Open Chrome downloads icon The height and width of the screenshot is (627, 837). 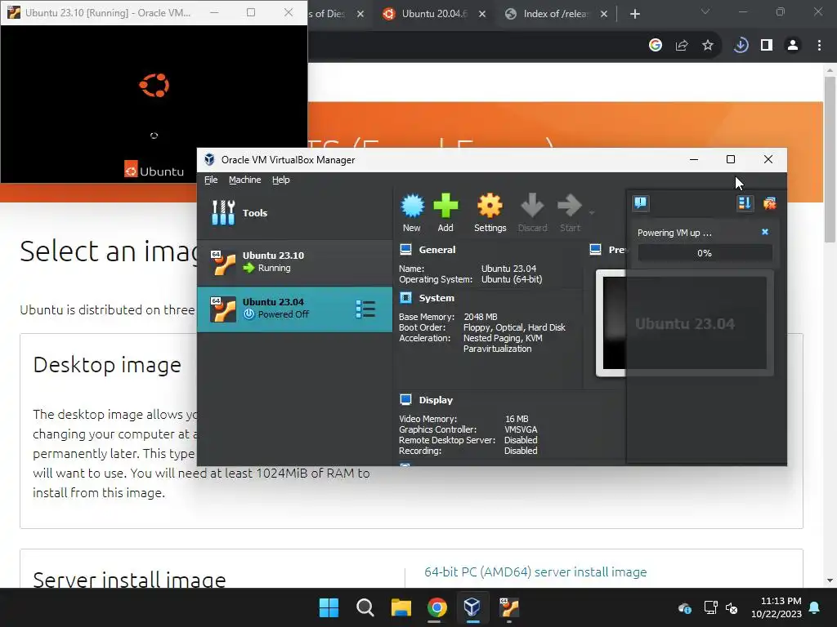[x=741, y=46]
